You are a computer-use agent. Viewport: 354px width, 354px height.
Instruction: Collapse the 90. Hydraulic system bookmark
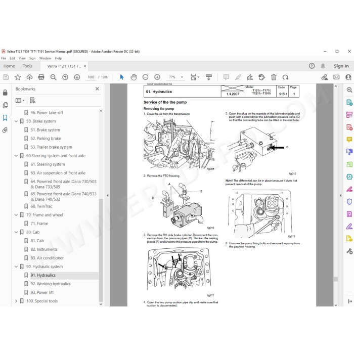tap(16, 267)
